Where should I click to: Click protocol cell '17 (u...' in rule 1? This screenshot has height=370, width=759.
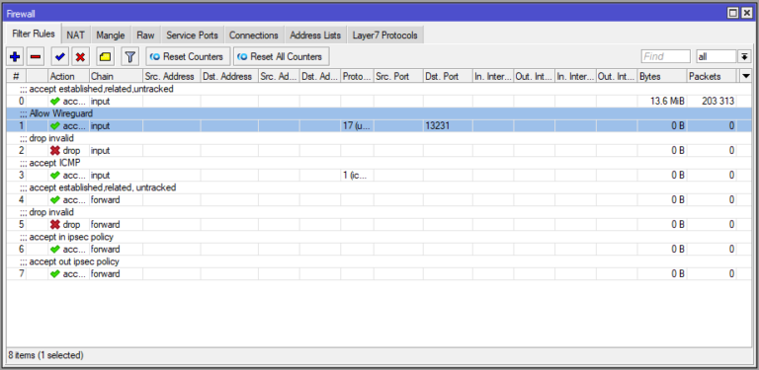pos(357,126)
